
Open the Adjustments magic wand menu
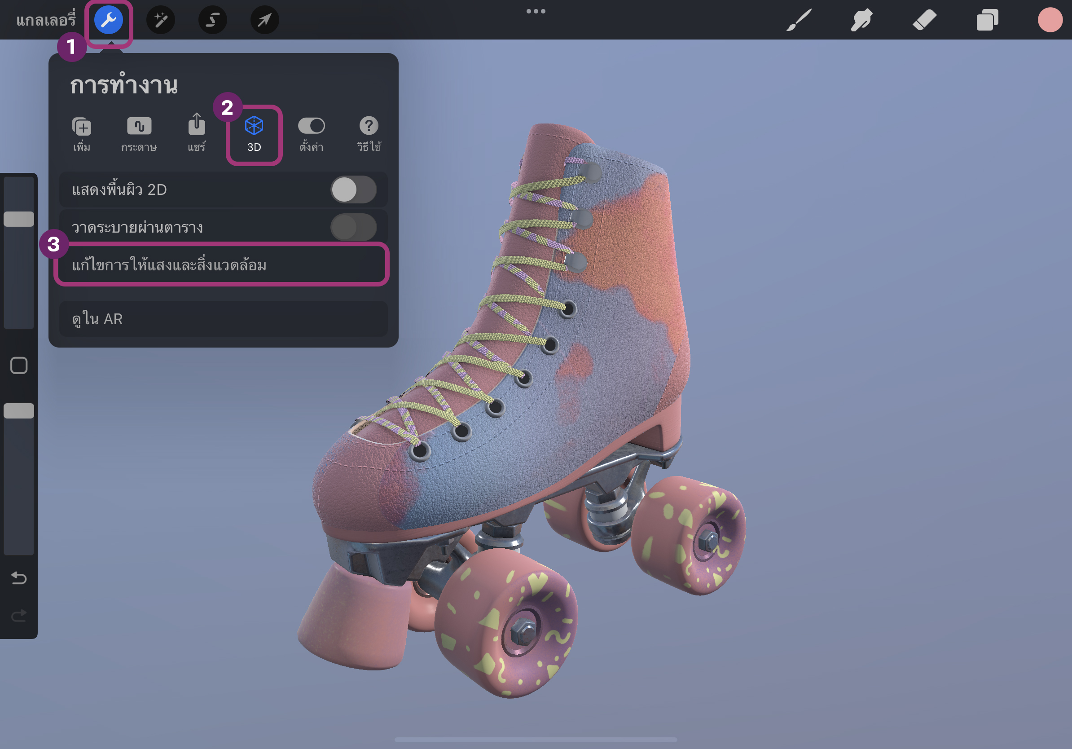tap(161, 20)
